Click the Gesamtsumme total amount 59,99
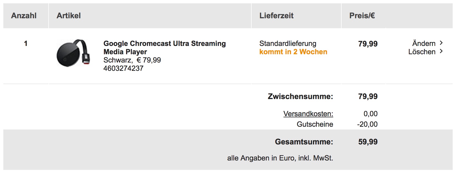Screen dimensions: 456x171 coord(368,142)
